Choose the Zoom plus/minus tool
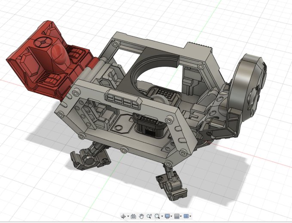The height and width of the screenshot is (223, 292). tap(149, 216)
